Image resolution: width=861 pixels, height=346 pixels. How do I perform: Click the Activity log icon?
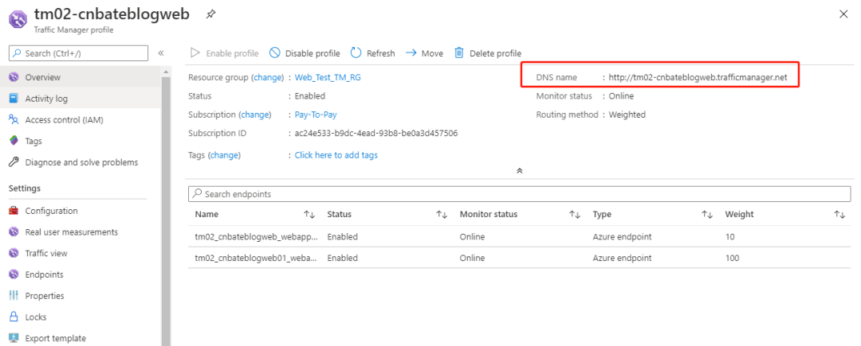coord(14,99)
